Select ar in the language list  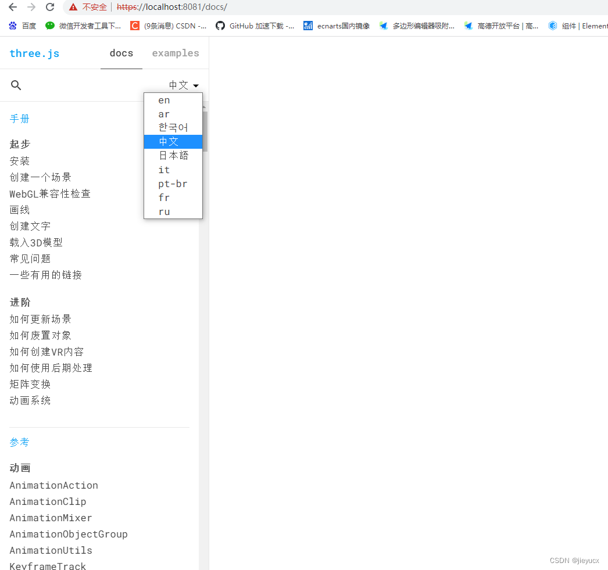click(173, 114)
